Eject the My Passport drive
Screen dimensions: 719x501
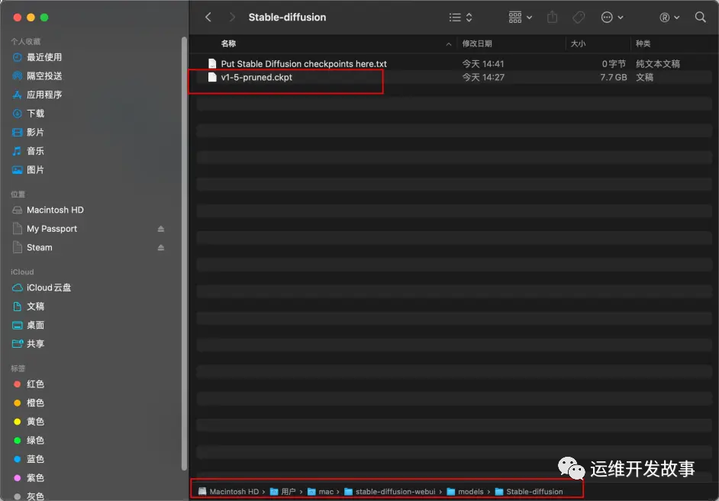point(161,229)
